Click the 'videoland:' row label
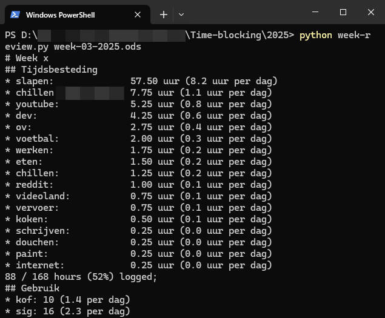The width and height of the screenshot is (385, 318). (x=42, y=196)
